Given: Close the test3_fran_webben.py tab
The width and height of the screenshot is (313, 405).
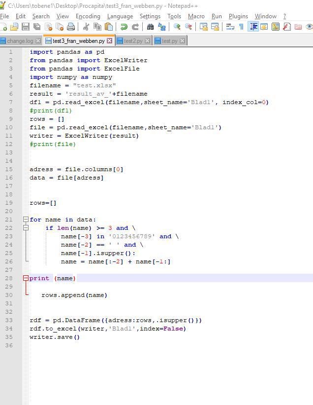Looking at the screenshot, I should click(x=110, y=41).
